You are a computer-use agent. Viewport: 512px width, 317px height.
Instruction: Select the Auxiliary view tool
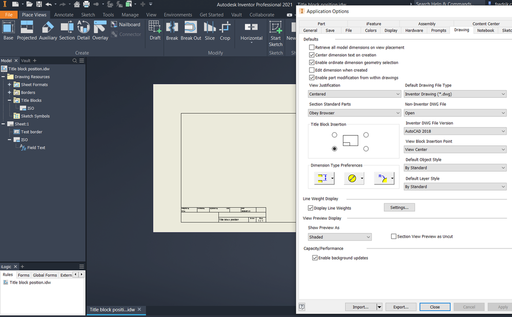tap(48, 30)
